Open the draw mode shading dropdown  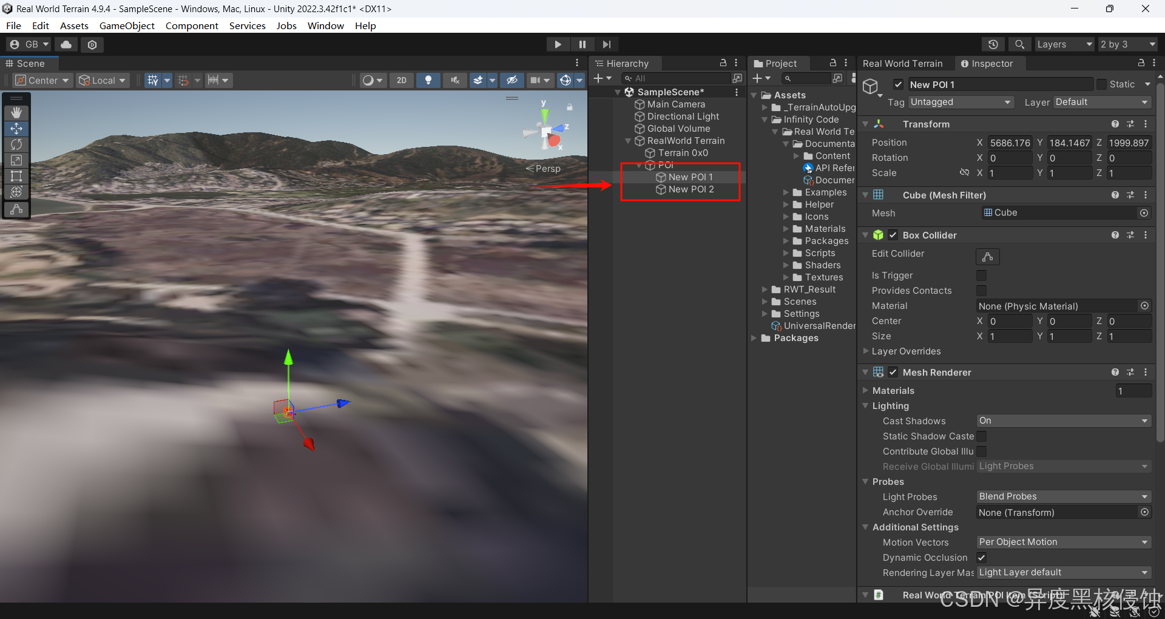[372, 80]
